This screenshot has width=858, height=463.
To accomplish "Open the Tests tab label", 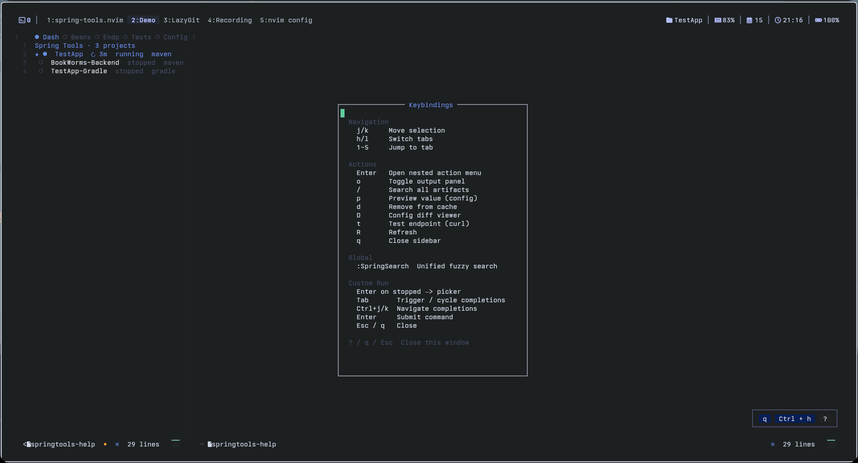I will [x=141, y=37].
